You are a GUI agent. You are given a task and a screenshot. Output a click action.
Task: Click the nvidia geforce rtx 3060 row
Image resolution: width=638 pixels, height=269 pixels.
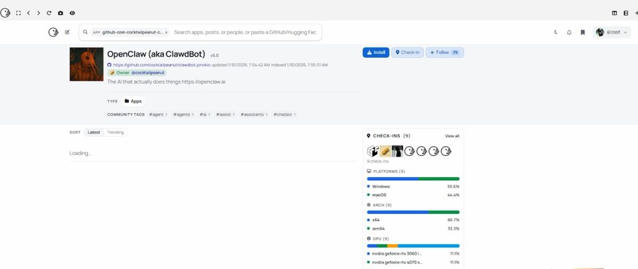413,253
